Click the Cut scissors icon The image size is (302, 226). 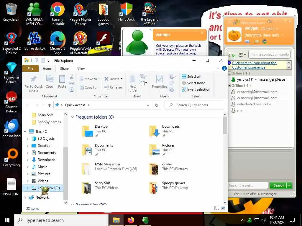pyautogui.click(x=72, y=77)
